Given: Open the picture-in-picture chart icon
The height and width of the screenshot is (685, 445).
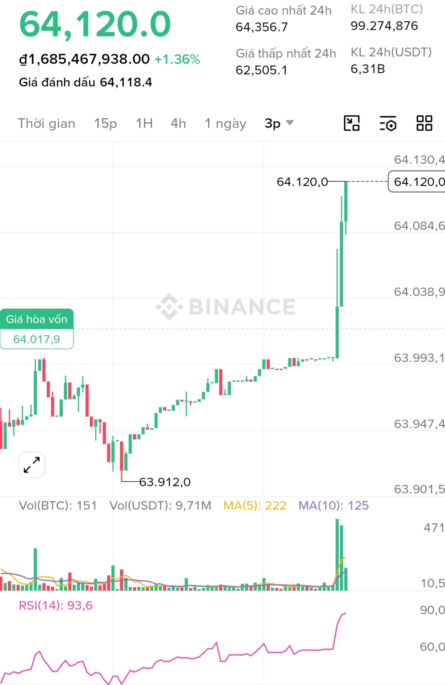Looking at the screenshot, I should [351, 123].
